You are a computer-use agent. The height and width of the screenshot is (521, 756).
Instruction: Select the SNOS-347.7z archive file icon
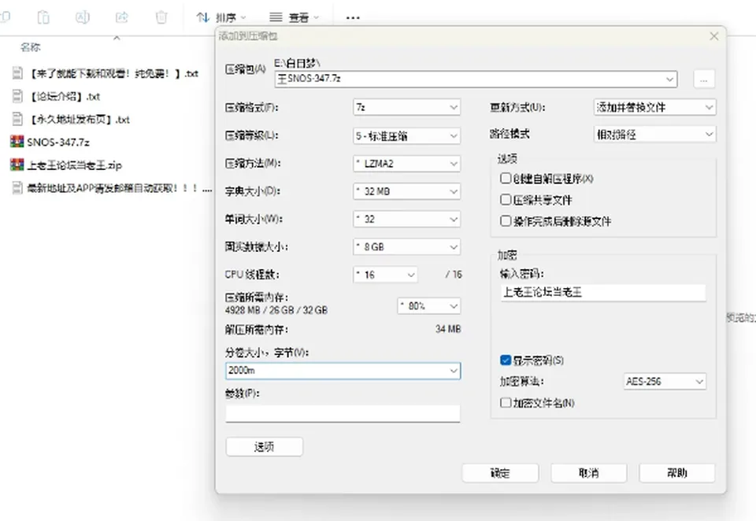tap(17, 142)
